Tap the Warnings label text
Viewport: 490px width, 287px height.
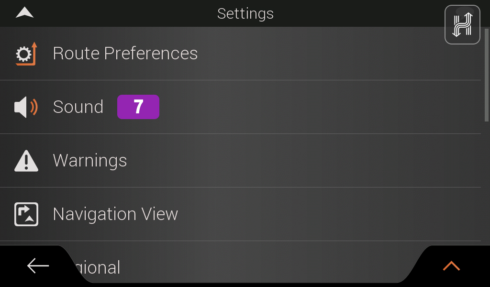coord(90,161)
